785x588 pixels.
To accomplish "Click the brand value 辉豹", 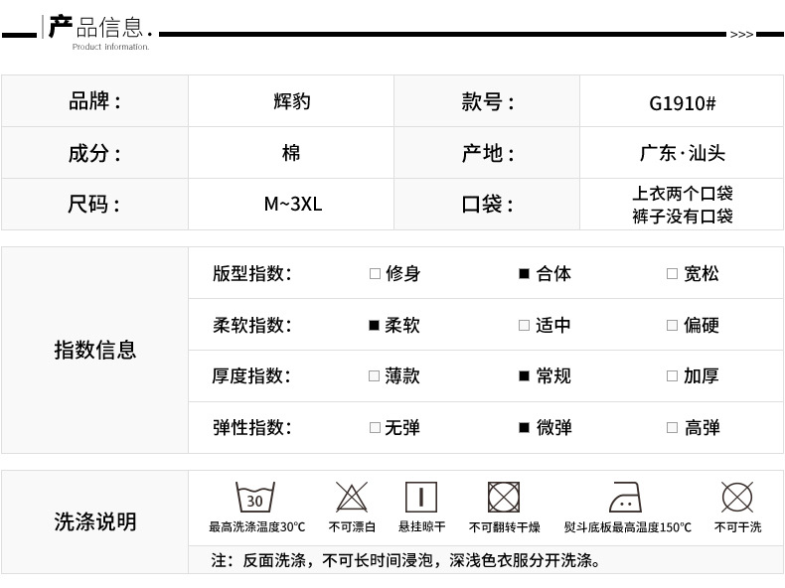I will pyautogui.click(x=292, y=101).
